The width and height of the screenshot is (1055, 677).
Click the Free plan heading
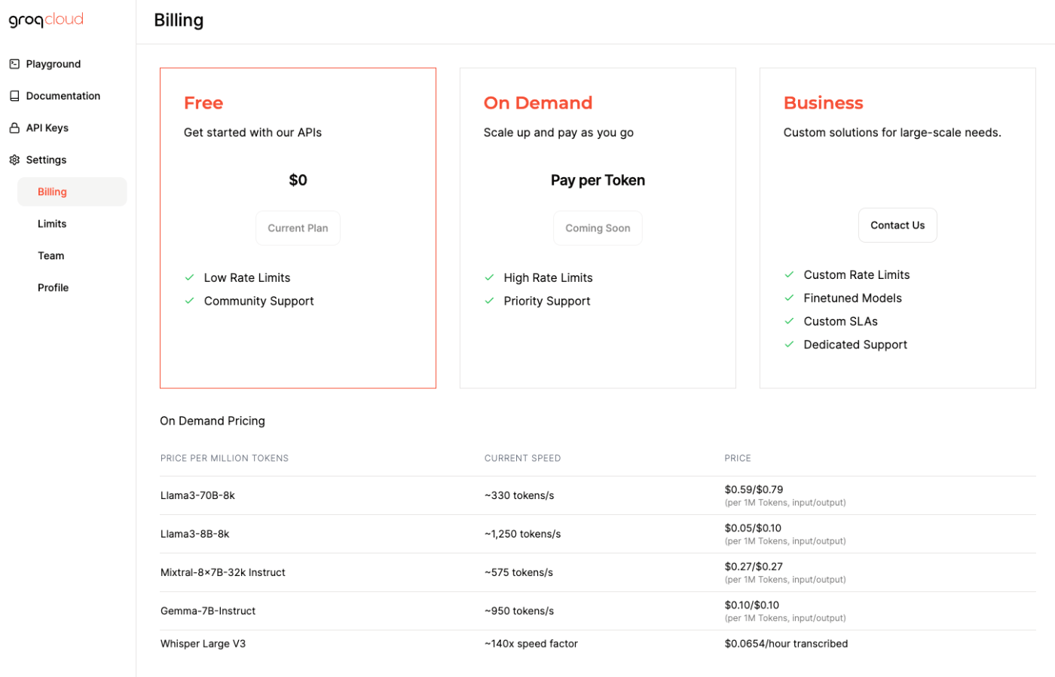[x=203, y=103]
